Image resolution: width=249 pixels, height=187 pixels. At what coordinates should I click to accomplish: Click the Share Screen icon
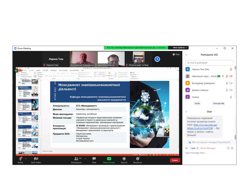109,159
